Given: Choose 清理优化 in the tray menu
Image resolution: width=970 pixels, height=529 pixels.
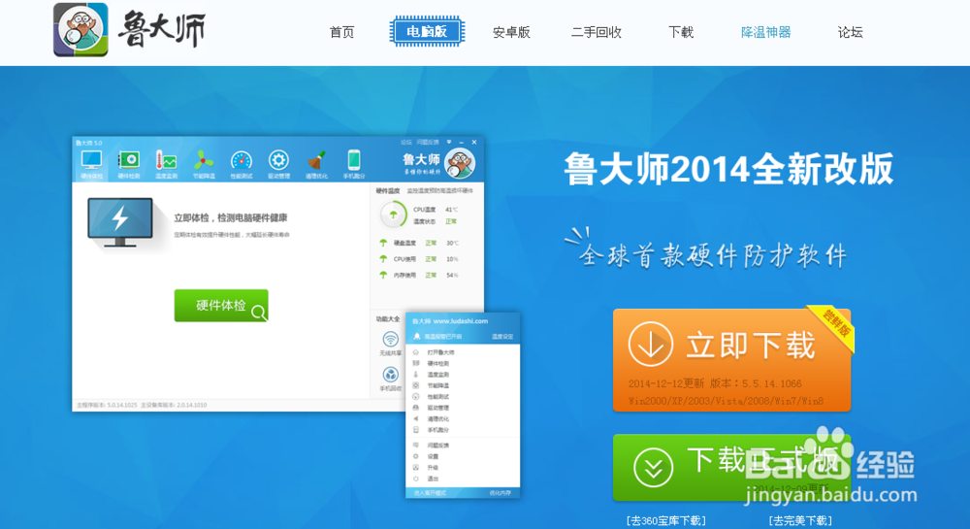Looking at the screenshot, I should pos(438,419).
